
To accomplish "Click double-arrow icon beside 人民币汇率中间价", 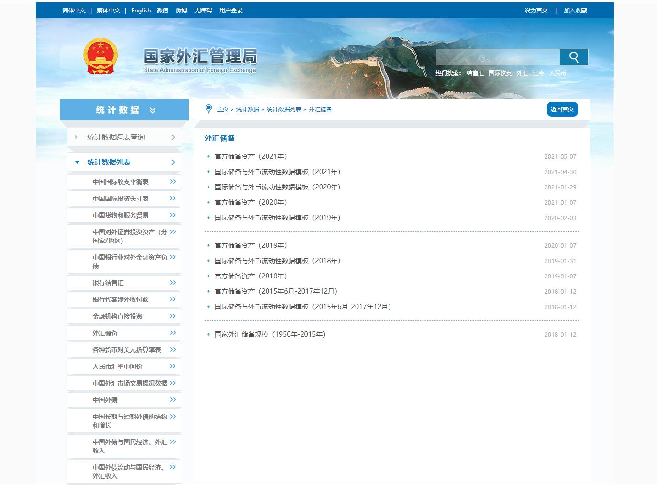I will [x=173, y=366].
